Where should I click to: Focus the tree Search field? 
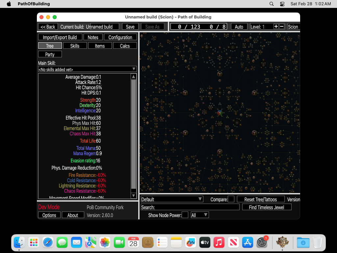coord(190,207)
